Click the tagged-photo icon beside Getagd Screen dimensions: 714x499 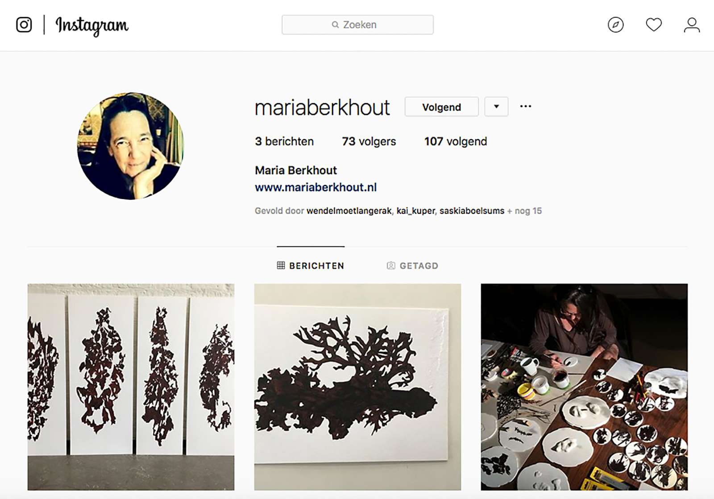[x=391, y=266]
